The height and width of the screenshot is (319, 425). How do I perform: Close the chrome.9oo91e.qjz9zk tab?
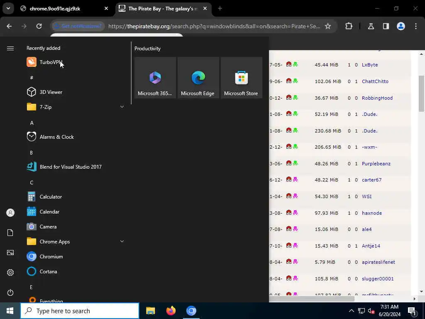106,9
